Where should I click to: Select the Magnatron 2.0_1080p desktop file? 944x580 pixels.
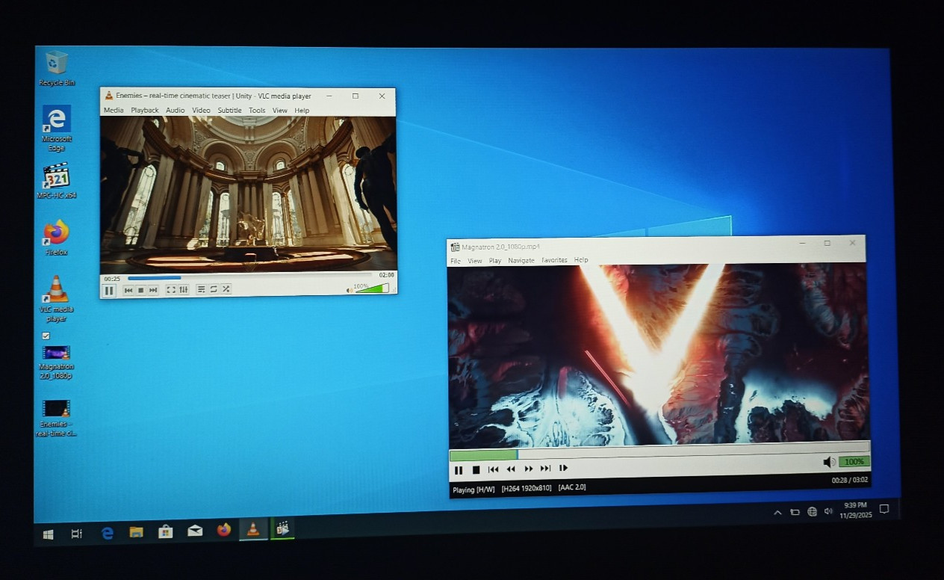[x=57, y=361]
